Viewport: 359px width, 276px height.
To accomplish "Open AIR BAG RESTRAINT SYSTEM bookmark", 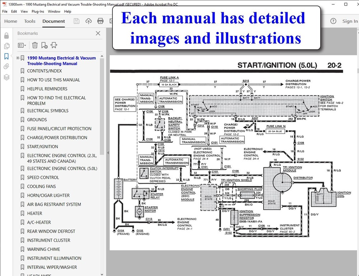I will pyautogui.click(x=54, y=204).
